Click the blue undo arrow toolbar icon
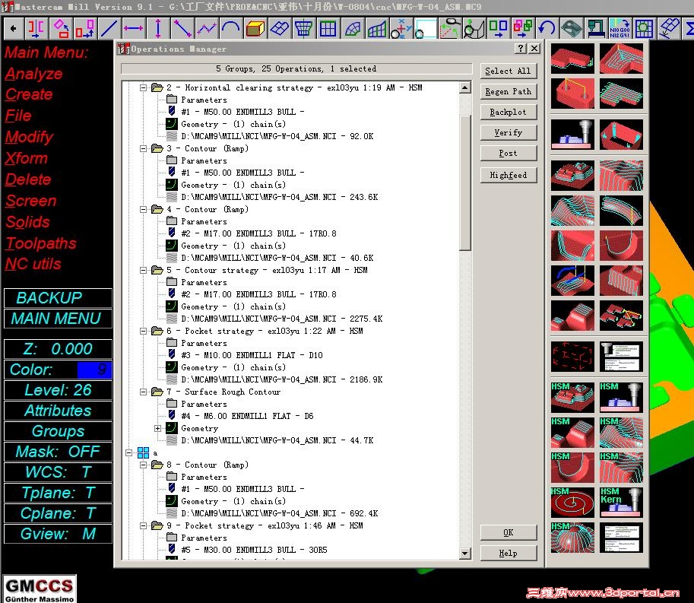 click(547, 29)
